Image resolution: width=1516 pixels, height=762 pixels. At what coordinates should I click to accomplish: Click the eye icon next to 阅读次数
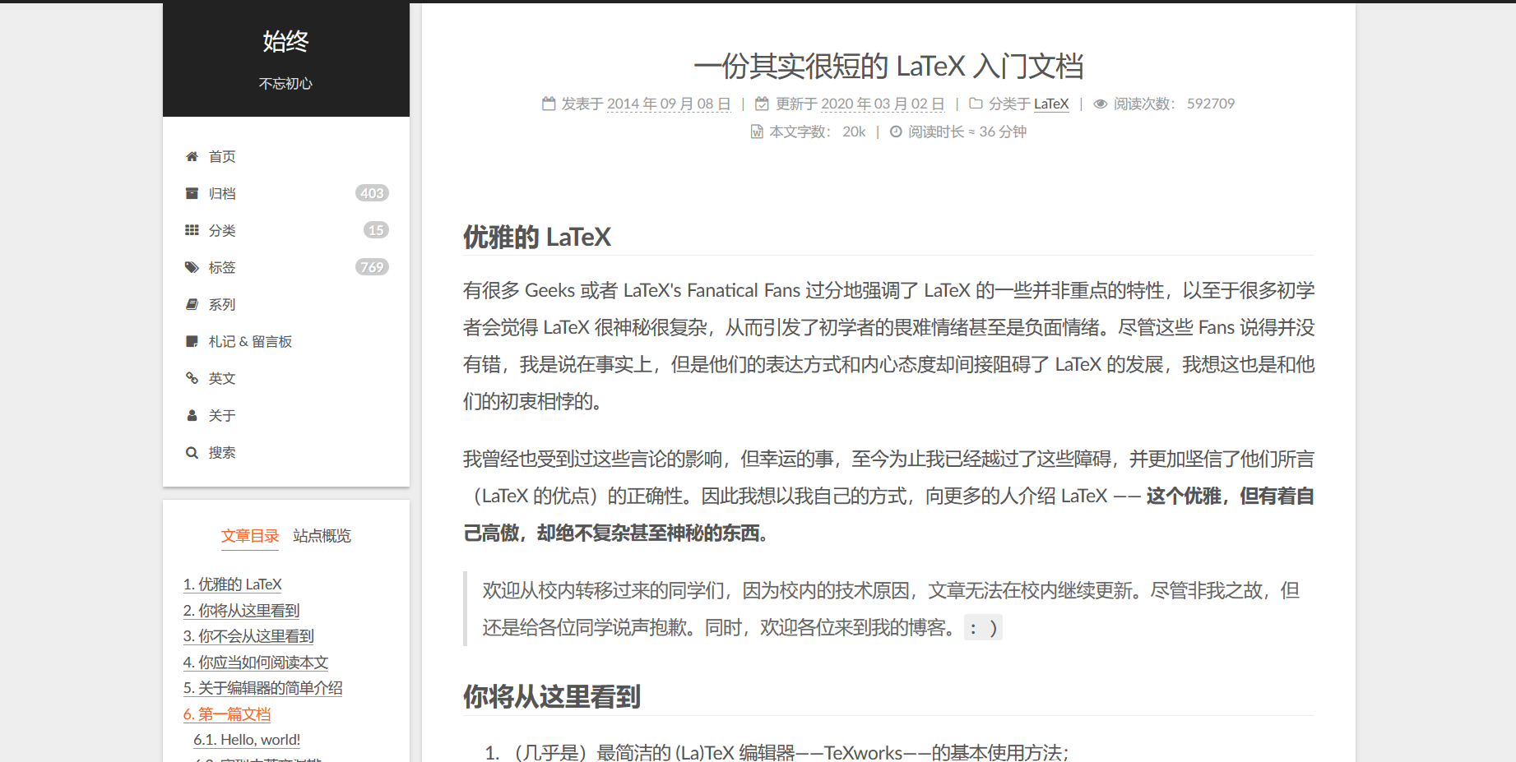[x=1101, y=104]
